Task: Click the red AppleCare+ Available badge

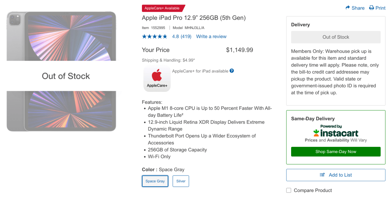Action: [163, 8]
